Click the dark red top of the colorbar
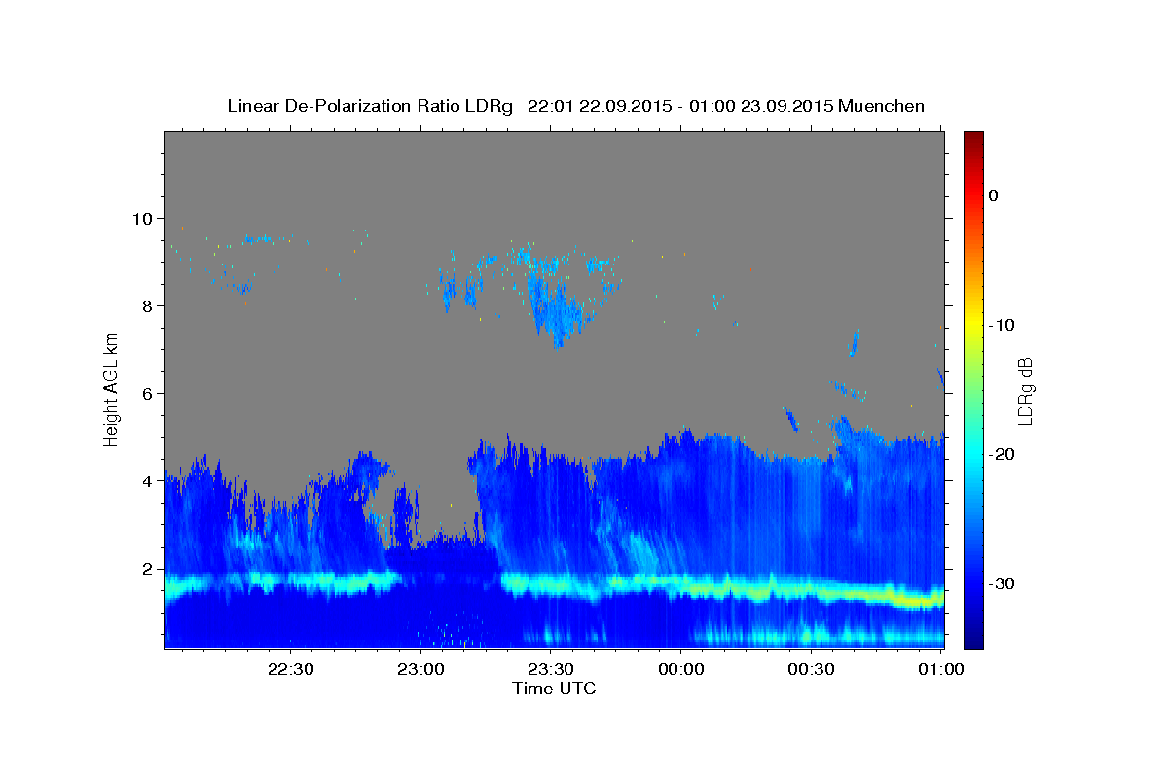The image size is (1168, 778). coord(973,139)
